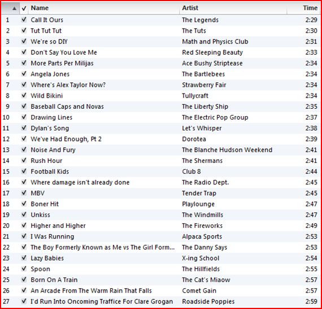The width and height of the screenshot is (322, 309).
Task: Toggle the checkbox beside Football Kids
Action: point(24,171)
